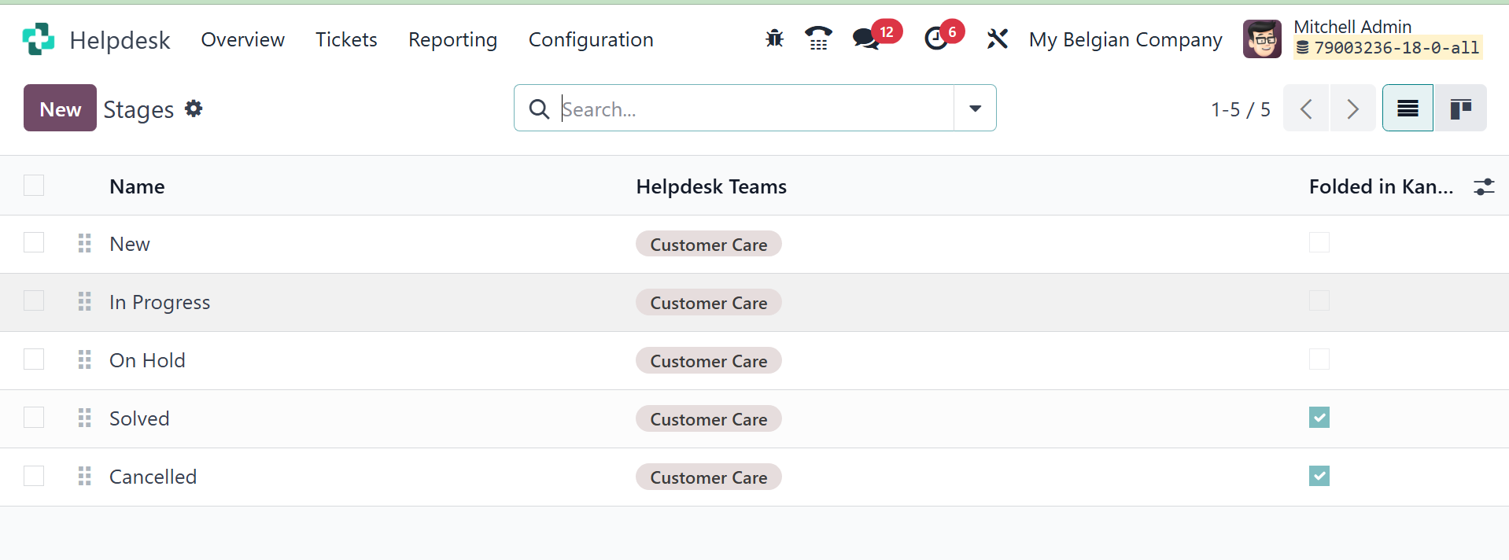Open the VoIP phone dialer icon

click(x=818, y=39)
